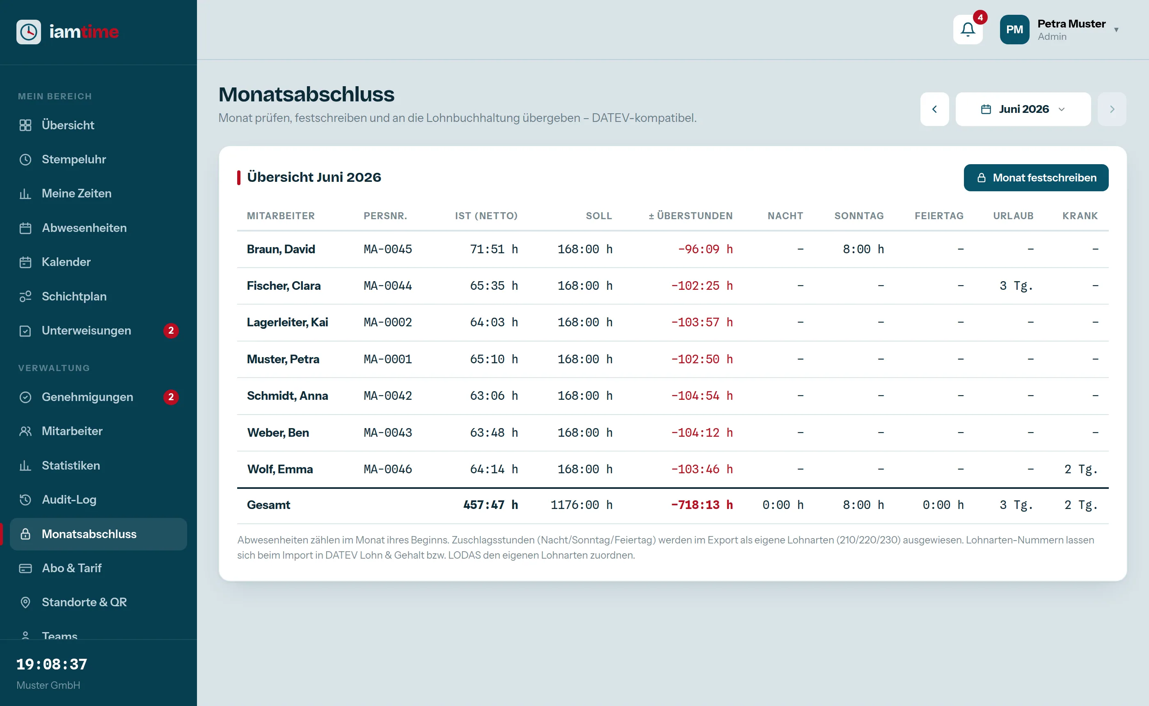This screenshot has width=1149, height=706.
Task: Click the ± Überstunden column header
Action: click(690, 216)
